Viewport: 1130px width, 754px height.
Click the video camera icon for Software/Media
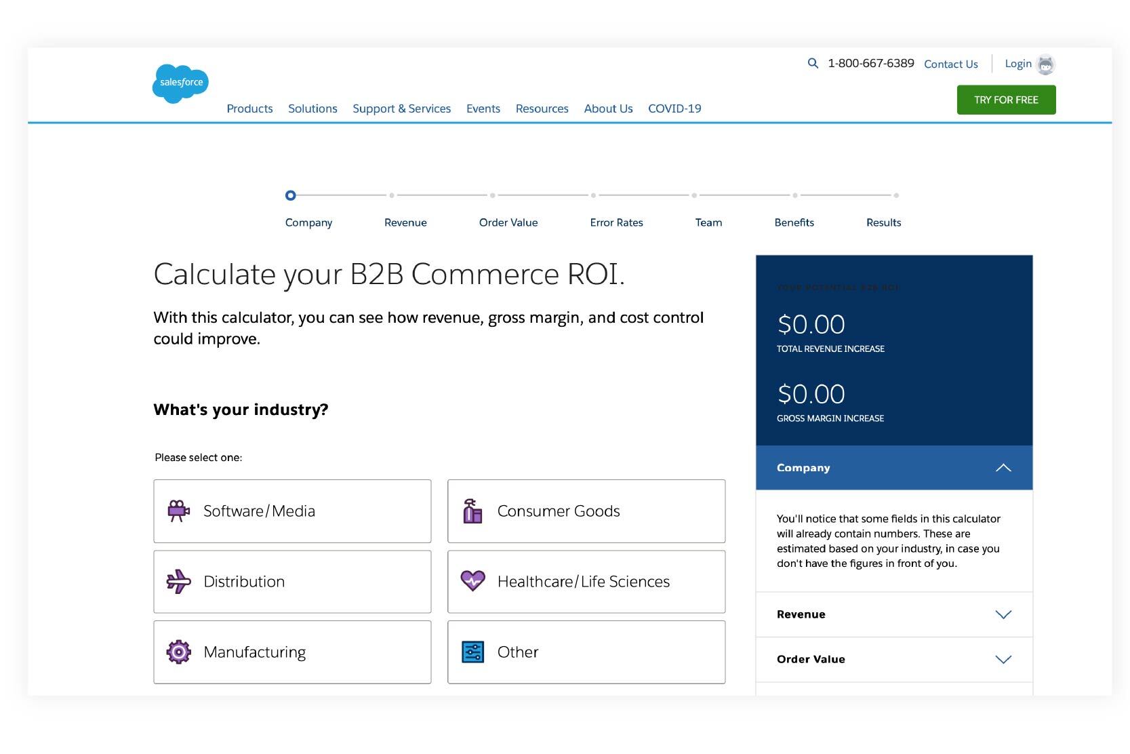point(178,511)
